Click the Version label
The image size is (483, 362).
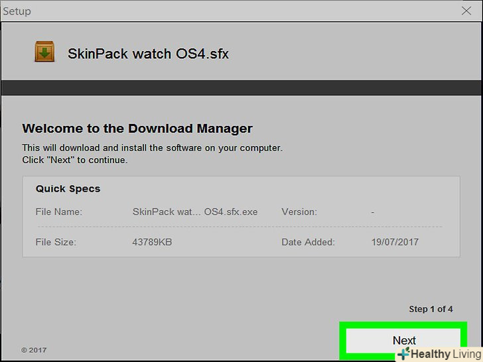[299, 212]
